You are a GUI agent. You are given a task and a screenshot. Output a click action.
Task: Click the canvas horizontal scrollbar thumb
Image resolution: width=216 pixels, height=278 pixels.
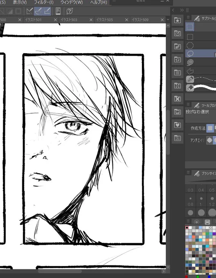tap(60, 271)
